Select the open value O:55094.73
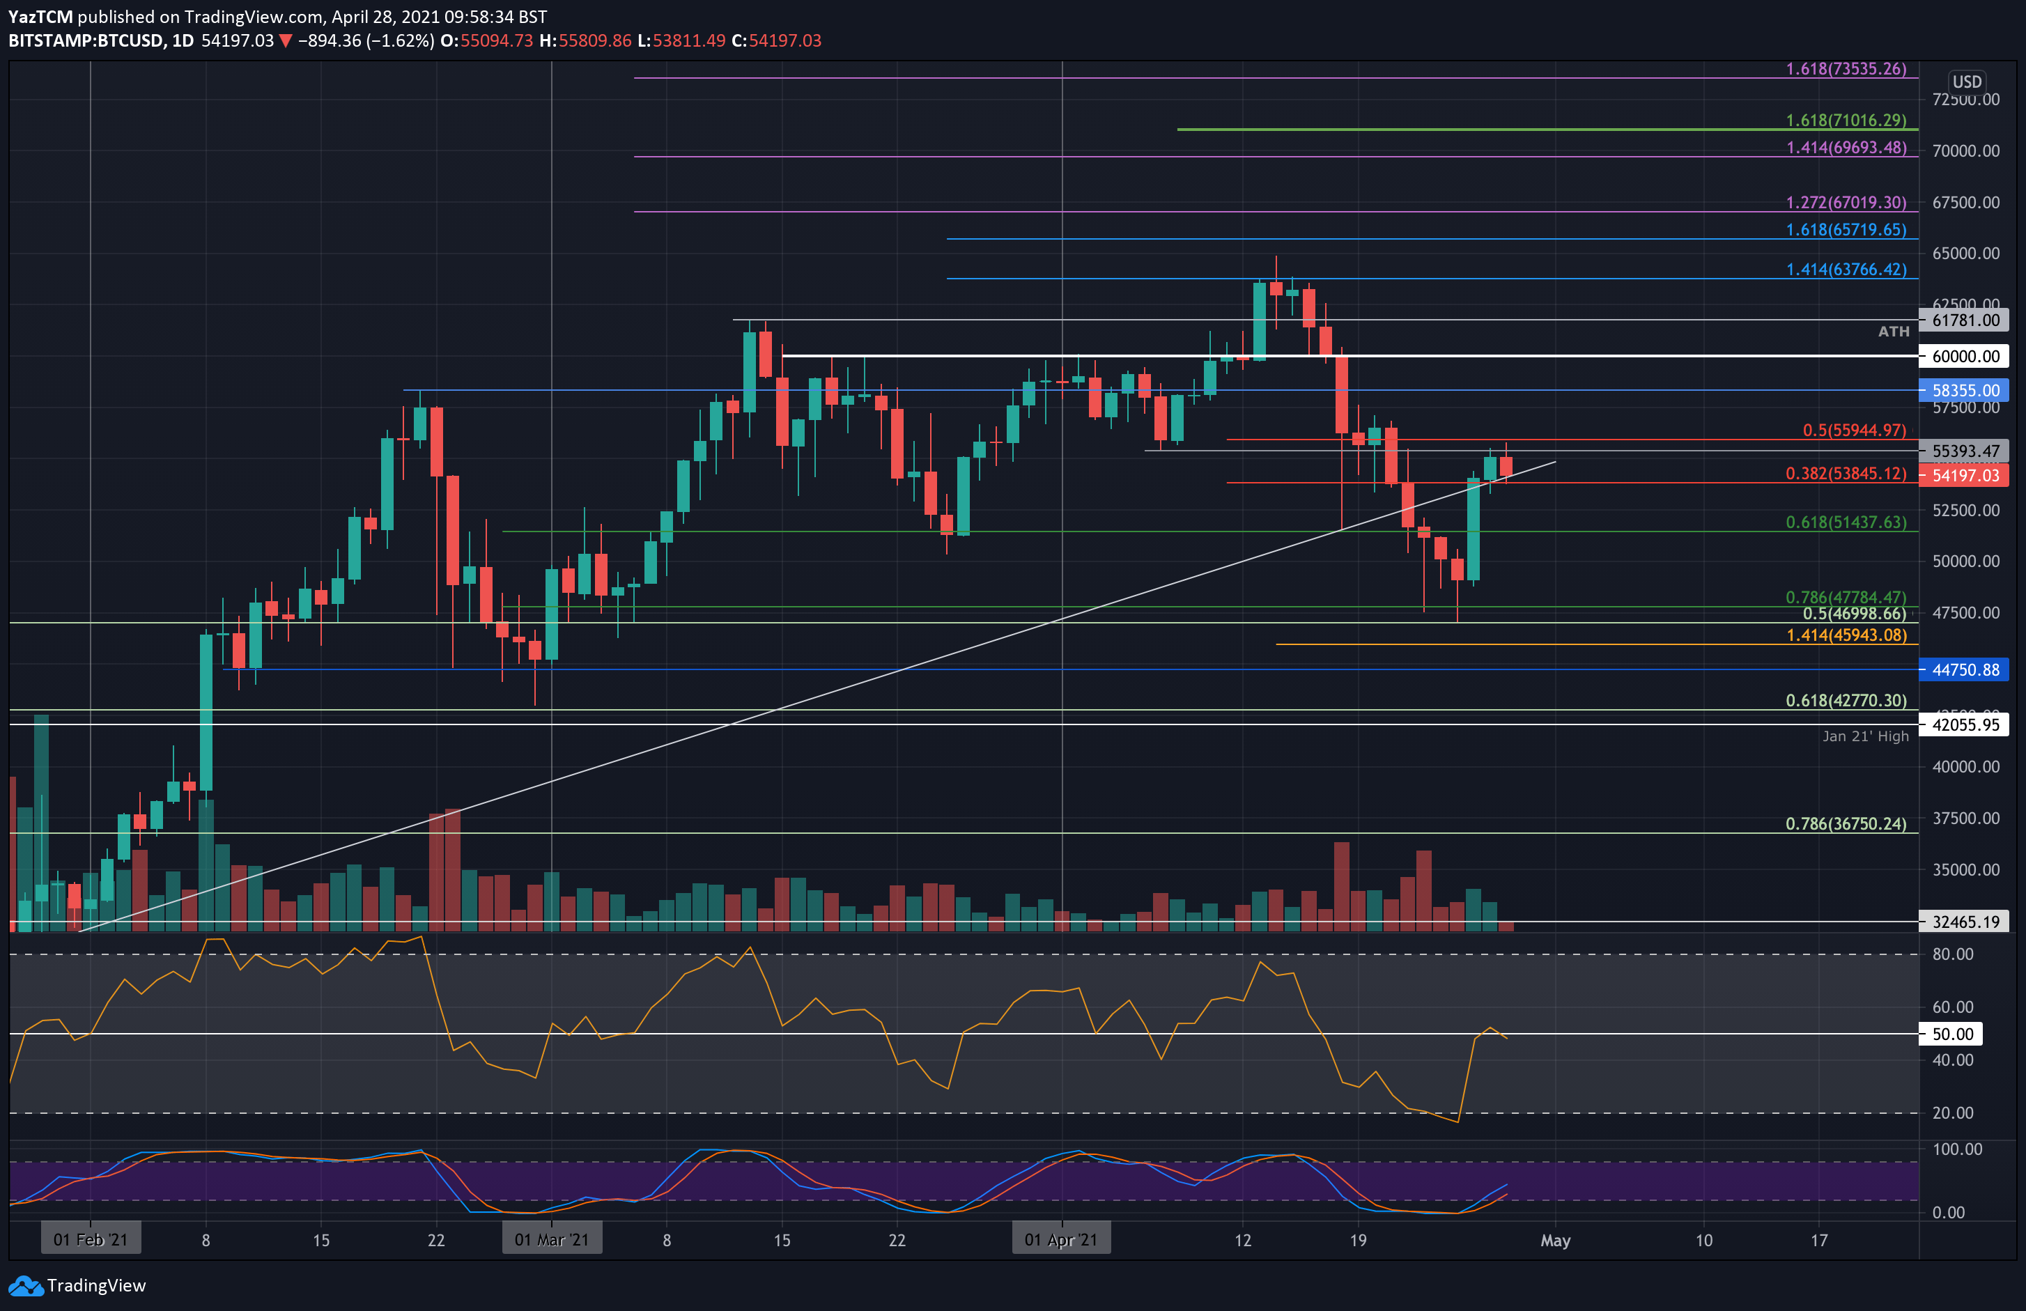 tap(486, 41)
